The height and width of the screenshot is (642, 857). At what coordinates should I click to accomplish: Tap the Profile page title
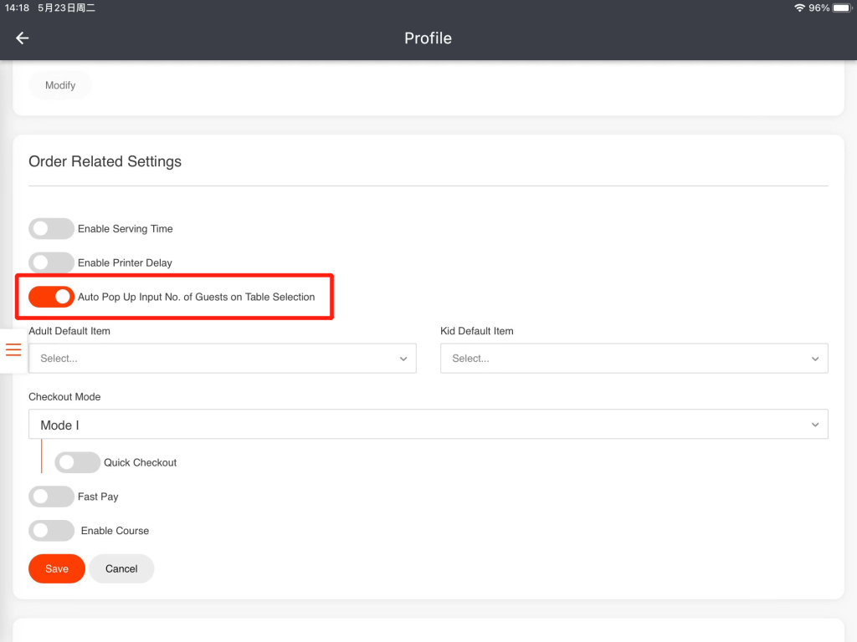tap(428, 38)
